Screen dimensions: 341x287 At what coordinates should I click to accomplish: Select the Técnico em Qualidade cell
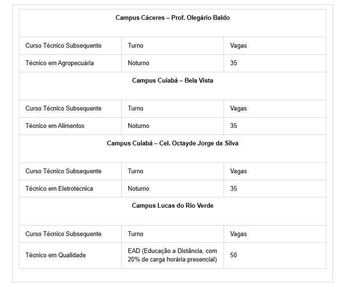pos(56,255)
